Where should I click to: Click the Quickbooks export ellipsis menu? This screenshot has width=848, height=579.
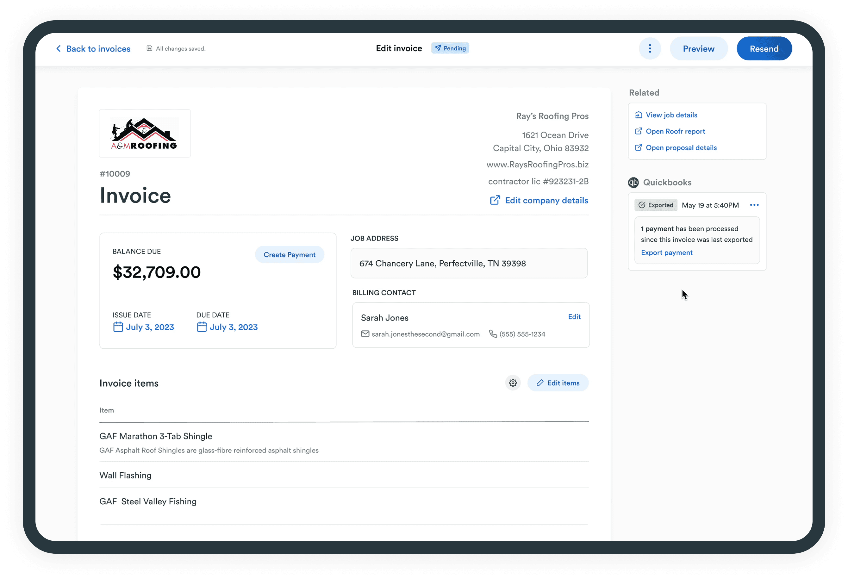point(754,205)
